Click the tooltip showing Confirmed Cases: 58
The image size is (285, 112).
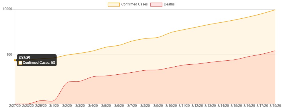tap(37, 60)
